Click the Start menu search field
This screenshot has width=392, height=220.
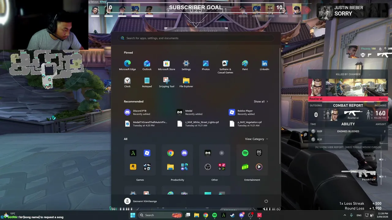click(x=196, y=38)
